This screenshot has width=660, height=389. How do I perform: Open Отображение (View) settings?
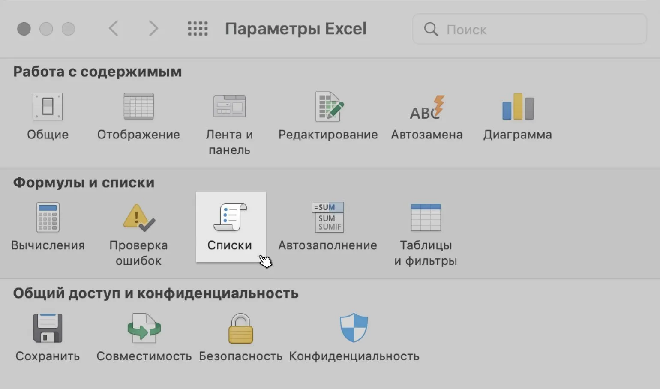point(138,107)
